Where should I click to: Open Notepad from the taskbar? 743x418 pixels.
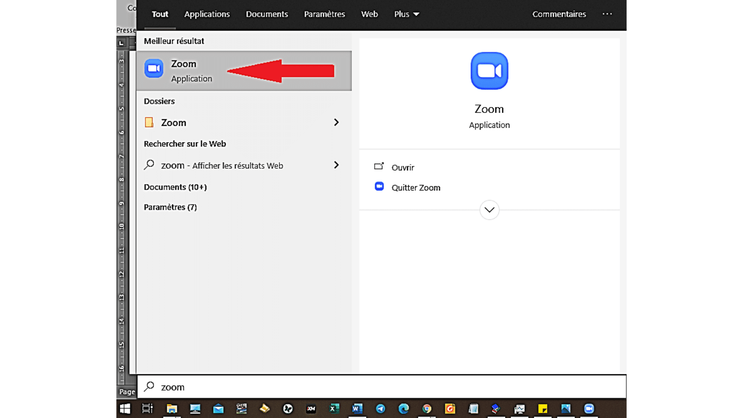473,409
